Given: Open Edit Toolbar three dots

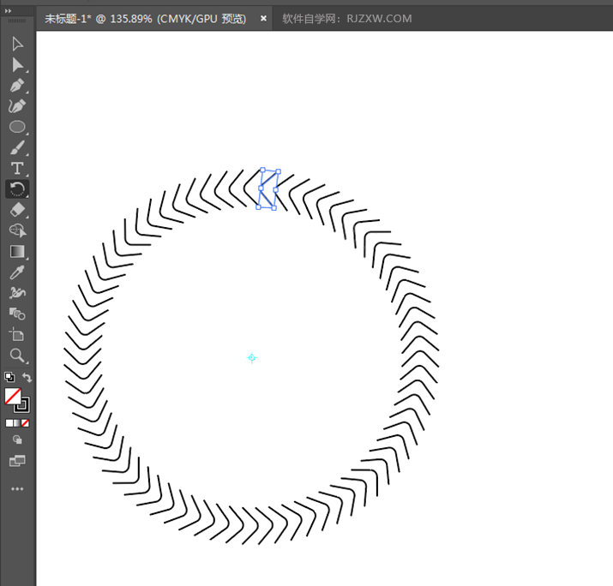Looking at the screenshot, I should coord(17,488).
